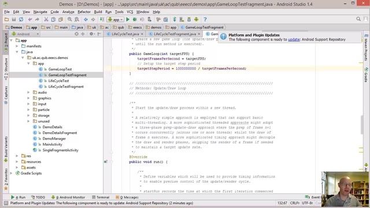This screenshot has height=208, width=370.
Task: Click the Make Project icon
Action: click(x=102, y=19)
